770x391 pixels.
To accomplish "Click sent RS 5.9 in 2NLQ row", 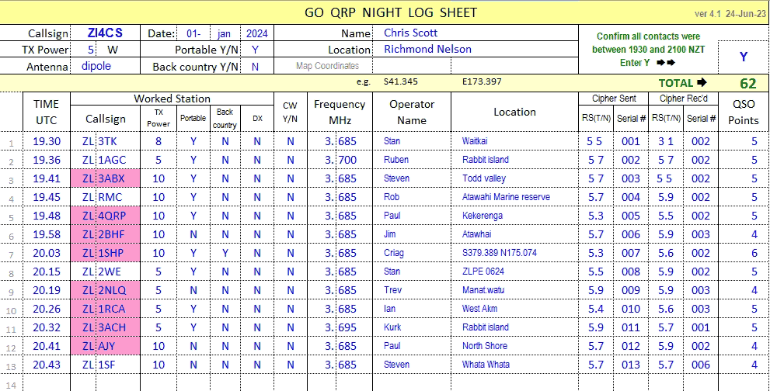I will pos(596,290).
